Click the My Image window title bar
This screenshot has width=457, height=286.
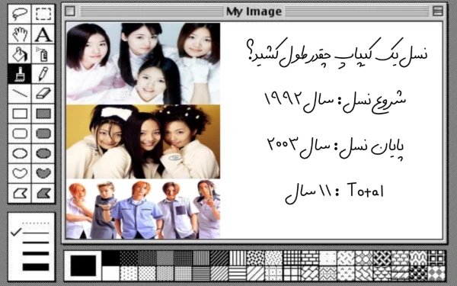click(254, 11)
